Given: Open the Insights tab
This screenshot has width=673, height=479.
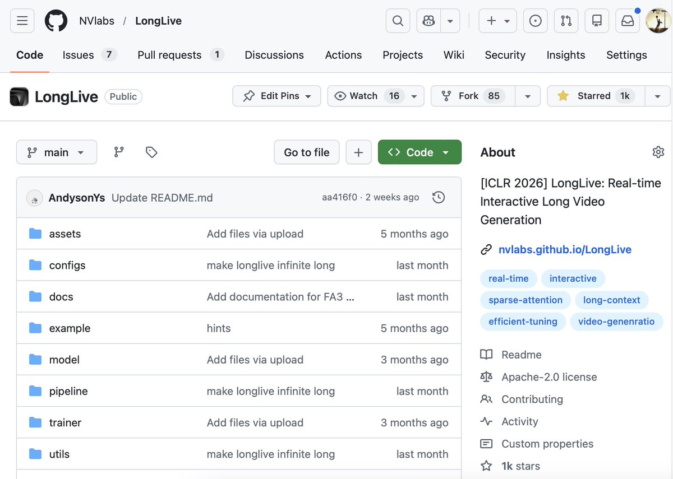Looking at the screenshot, I should click(x=566, y=55).
